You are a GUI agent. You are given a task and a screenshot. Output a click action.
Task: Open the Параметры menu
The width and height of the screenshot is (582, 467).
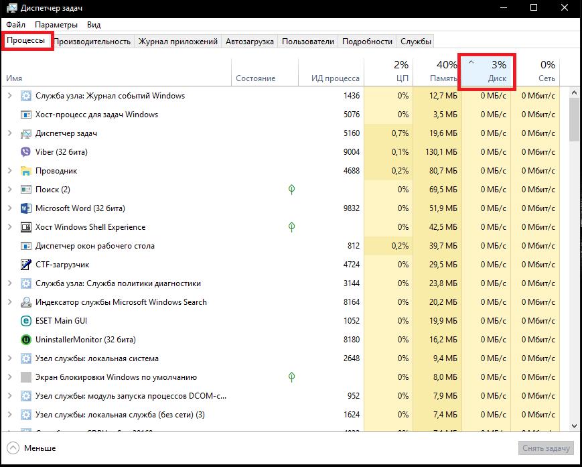(x=56, y=25)
